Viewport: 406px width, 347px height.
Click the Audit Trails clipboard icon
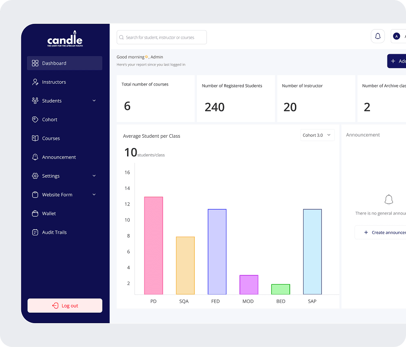(35, 232)
